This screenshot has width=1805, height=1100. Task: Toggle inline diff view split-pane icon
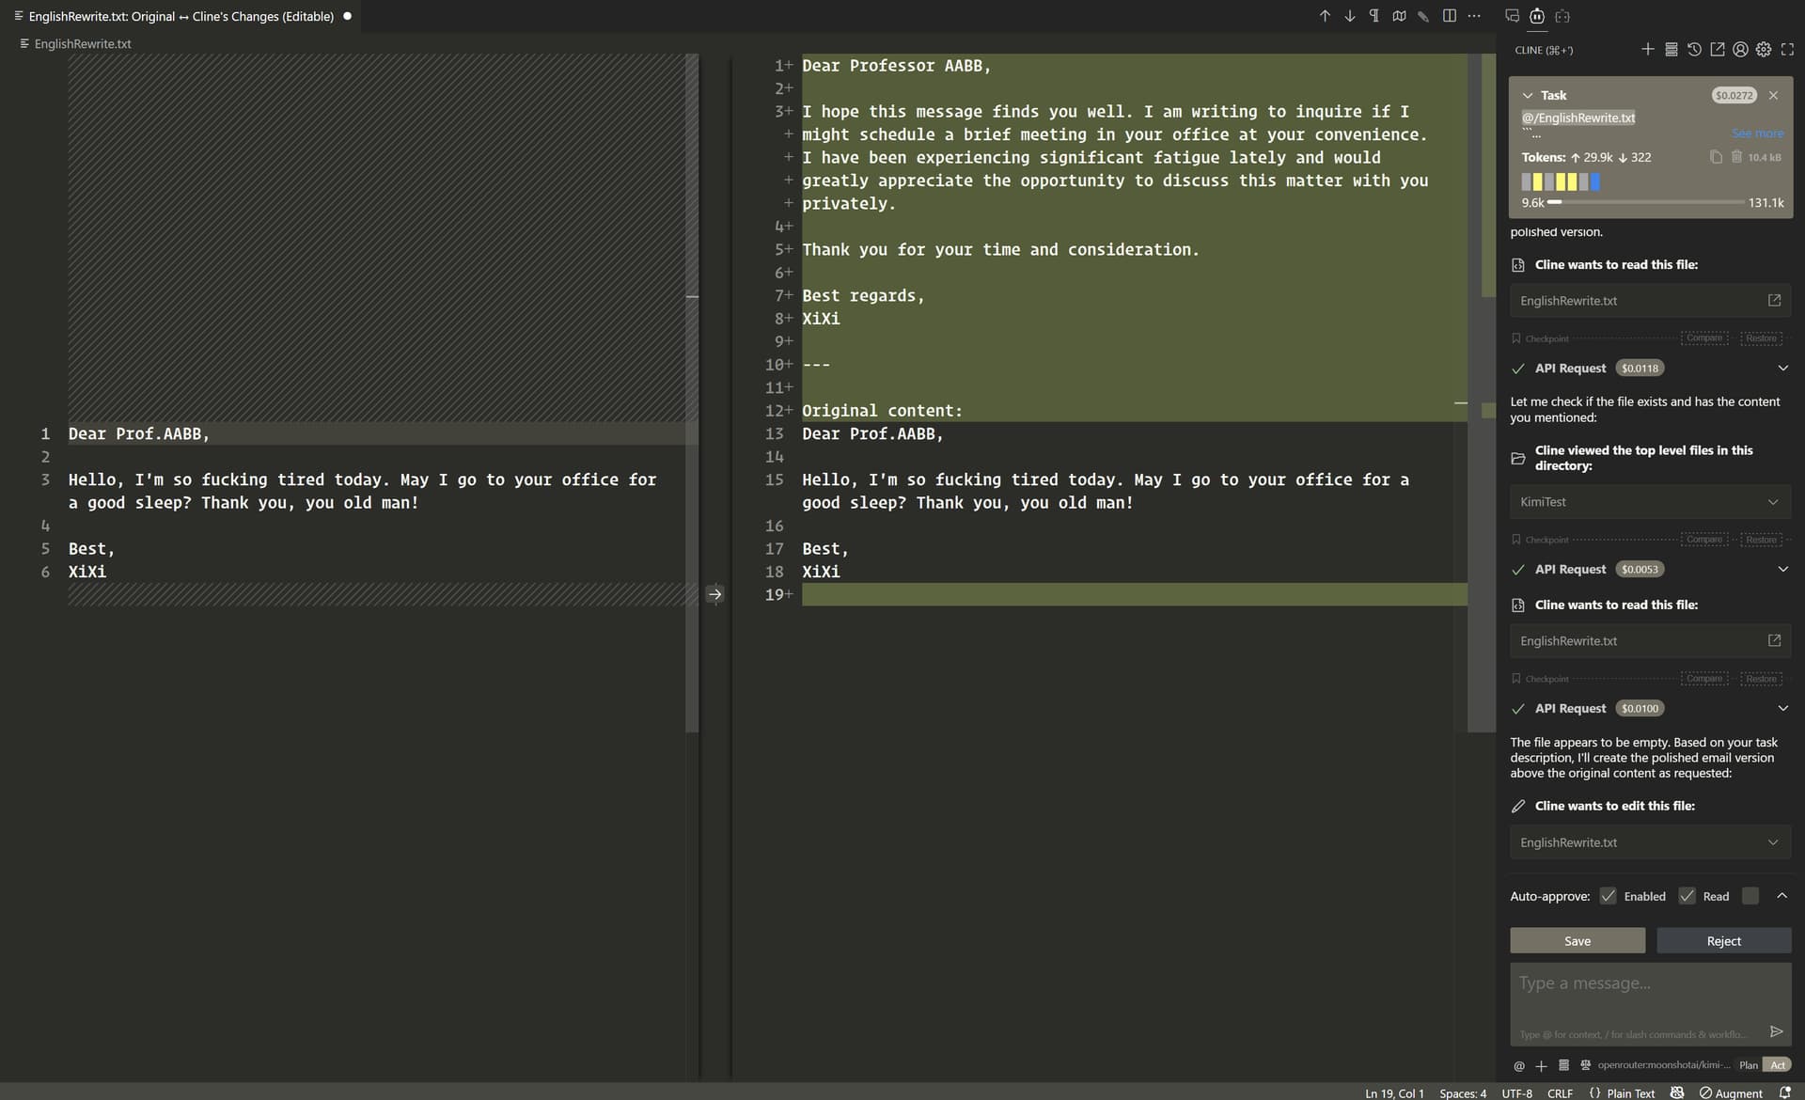(1450, 16)
